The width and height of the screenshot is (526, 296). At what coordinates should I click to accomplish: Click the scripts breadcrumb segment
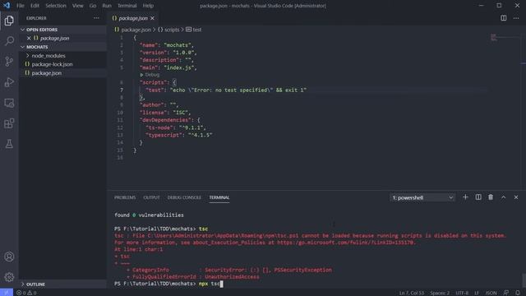click(168, 30)
